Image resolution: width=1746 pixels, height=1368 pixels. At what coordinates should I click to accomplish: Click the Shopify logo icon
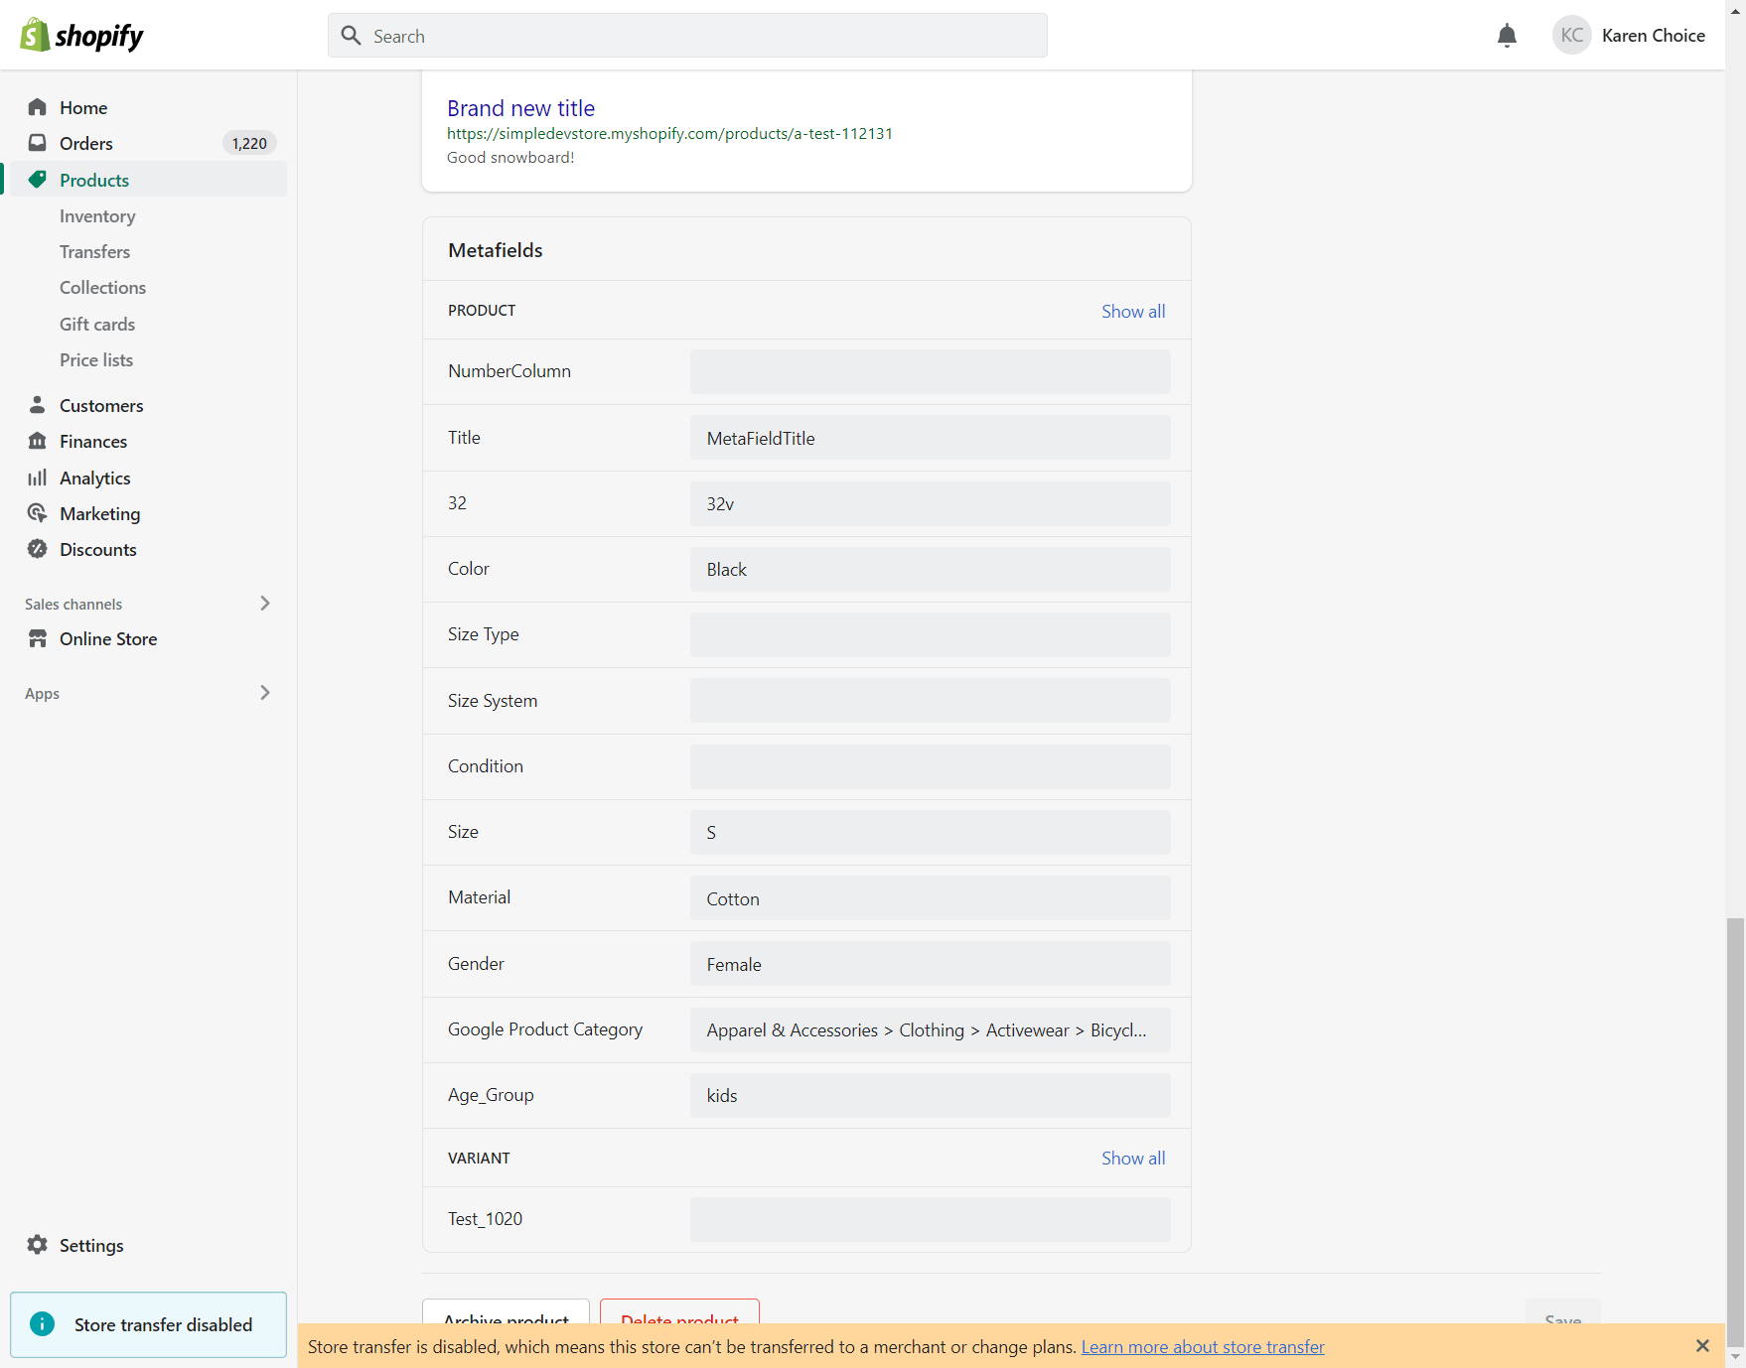click(35, 35)
